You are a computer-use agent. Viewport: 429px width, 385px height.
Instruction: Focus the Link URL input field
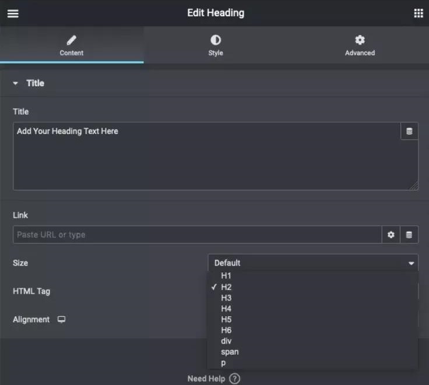[x=197, y=235]
